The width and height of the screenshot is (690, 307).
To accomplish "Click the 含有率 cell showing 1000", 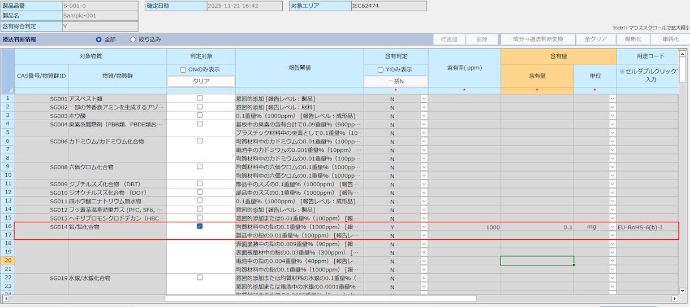I will 464,227.
